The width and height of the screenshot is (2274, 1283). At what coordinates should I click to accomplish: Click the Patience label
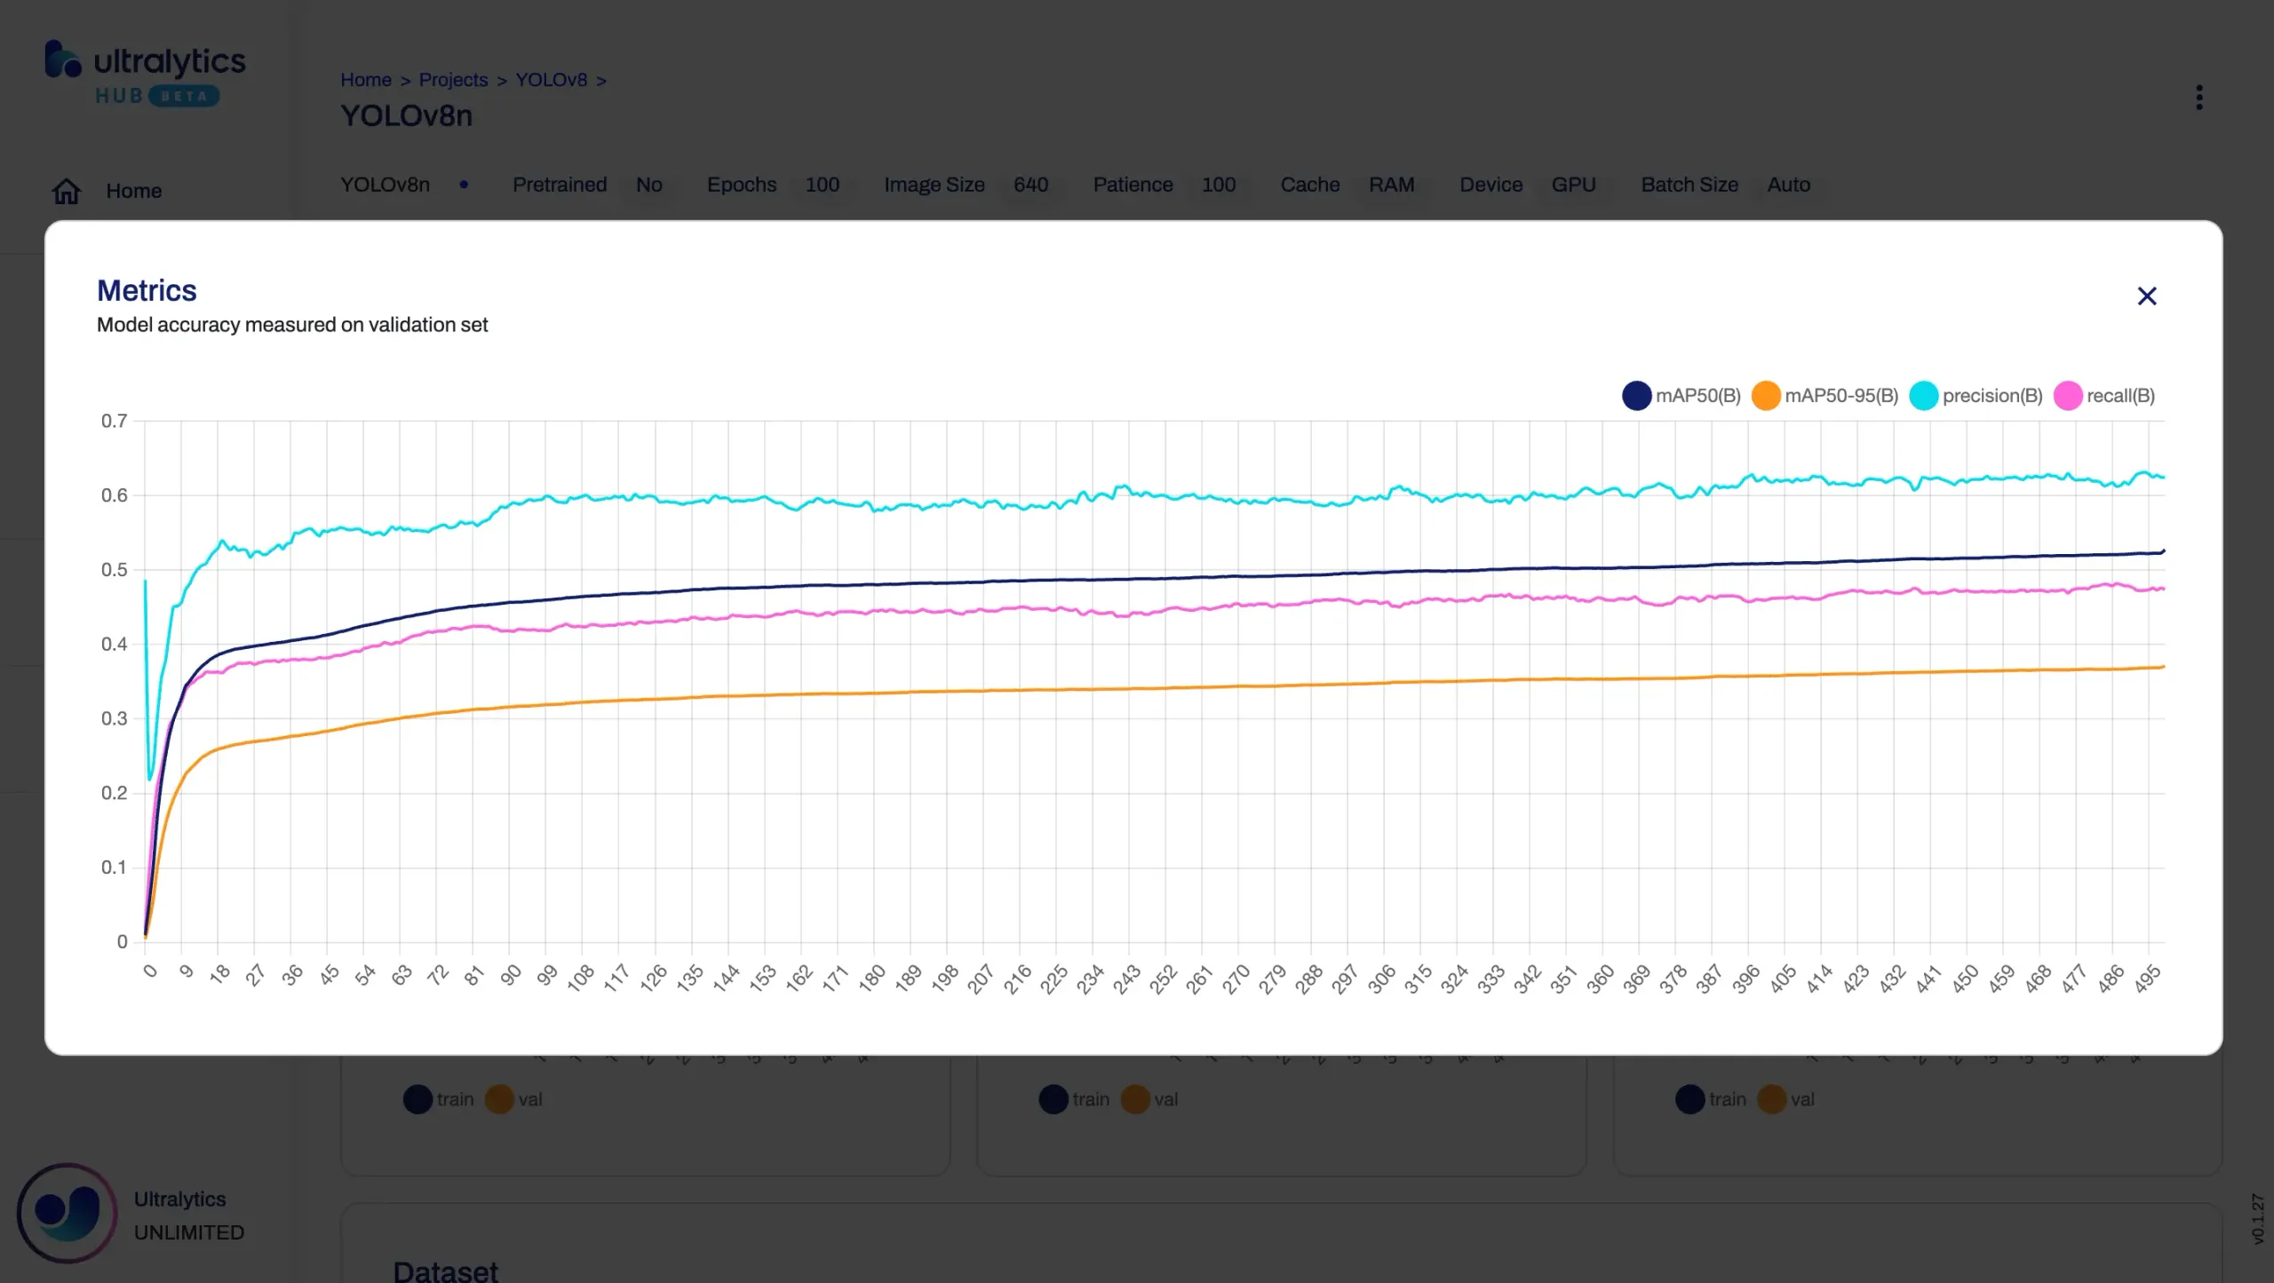[x=1133, y=185]
